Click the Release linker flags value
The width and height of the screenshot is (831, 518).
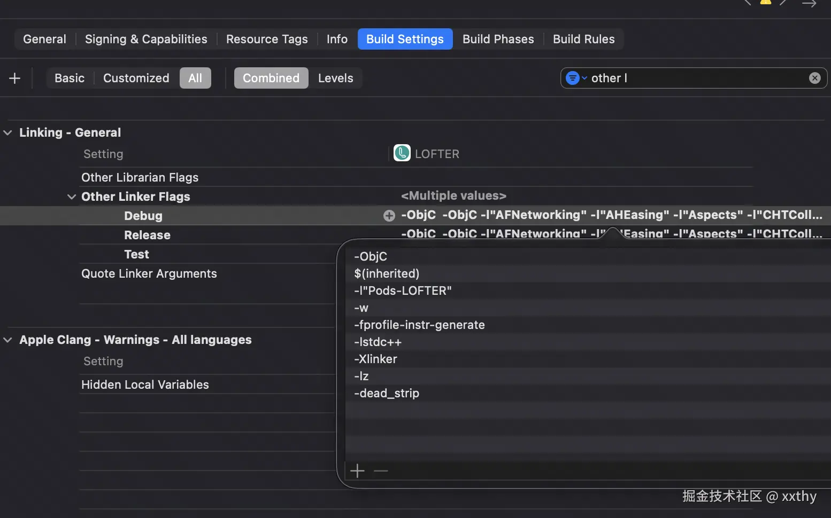click(x=612, y=233)
